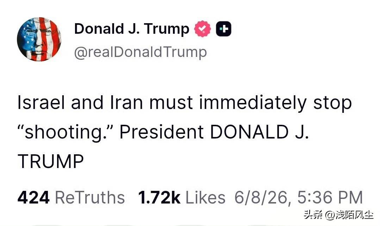Image resolution: width=380 pixels, height=226 pixels.
Task: Click the @浅陌风尘 watermark handle
Action: [x=349, y=215]
